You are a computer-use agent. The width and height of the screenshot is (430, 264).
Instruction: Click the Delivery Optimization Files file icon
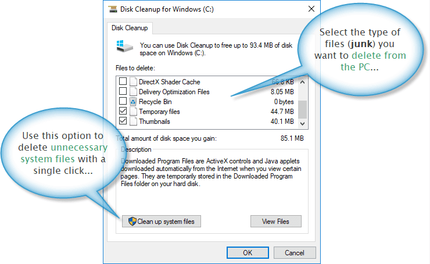tap(133, 91)
